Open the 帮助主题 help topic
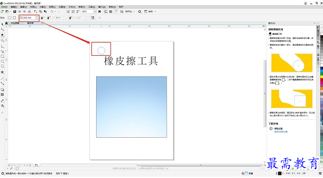The height and width of the screenshot is (178, 323). coord(278,128)
